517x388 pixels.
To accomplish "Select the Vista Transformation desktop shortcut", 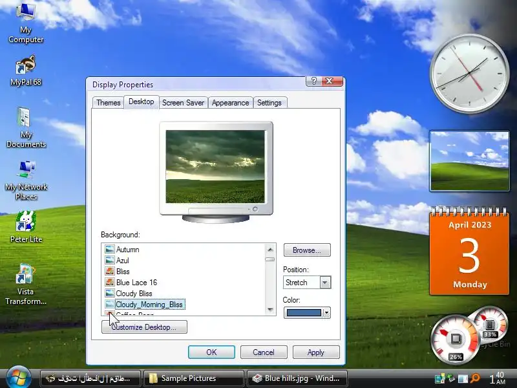I will (26, 285).
